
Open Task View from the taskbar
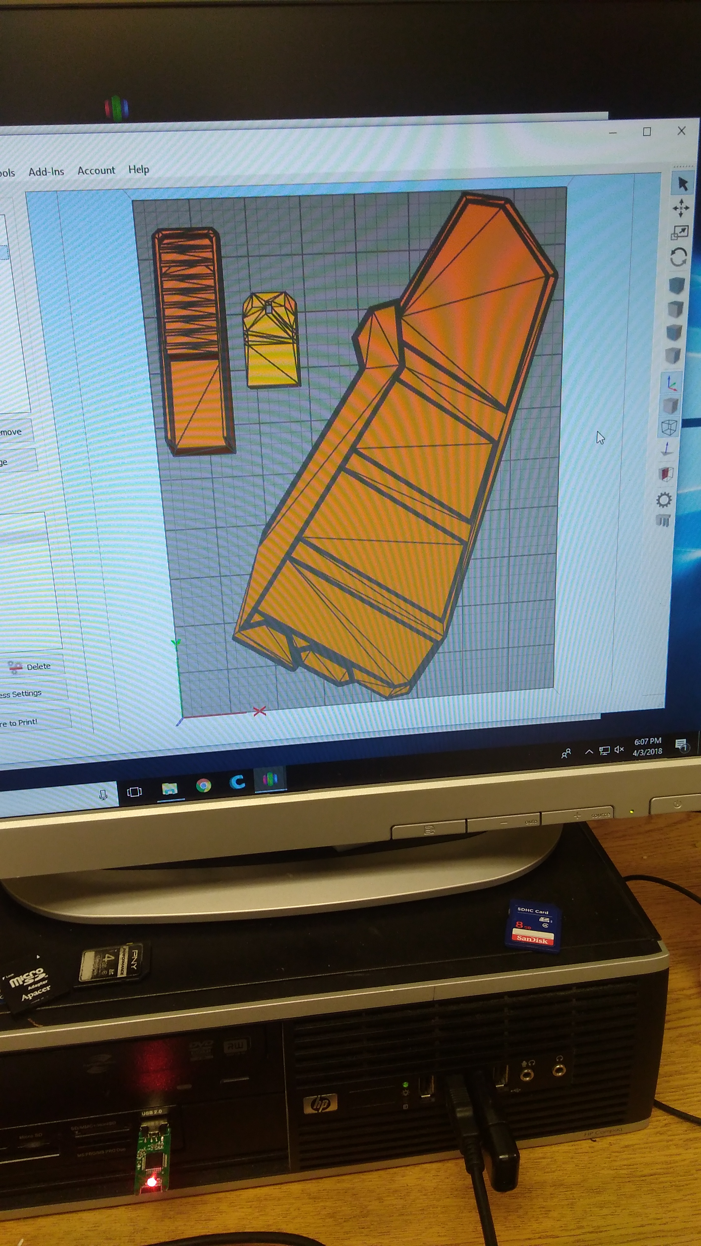click(x=134, y=792)
